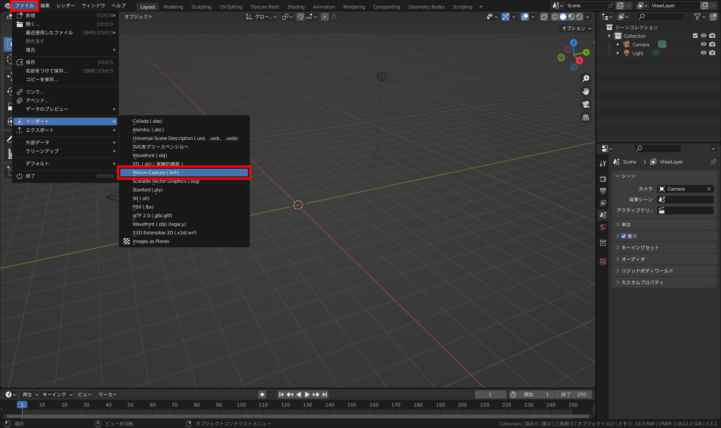Image resolution: width=721 pixels, height=428 pixels.
Task: Expand the オーディオ panel section
Action: click(x=618, y=259)
